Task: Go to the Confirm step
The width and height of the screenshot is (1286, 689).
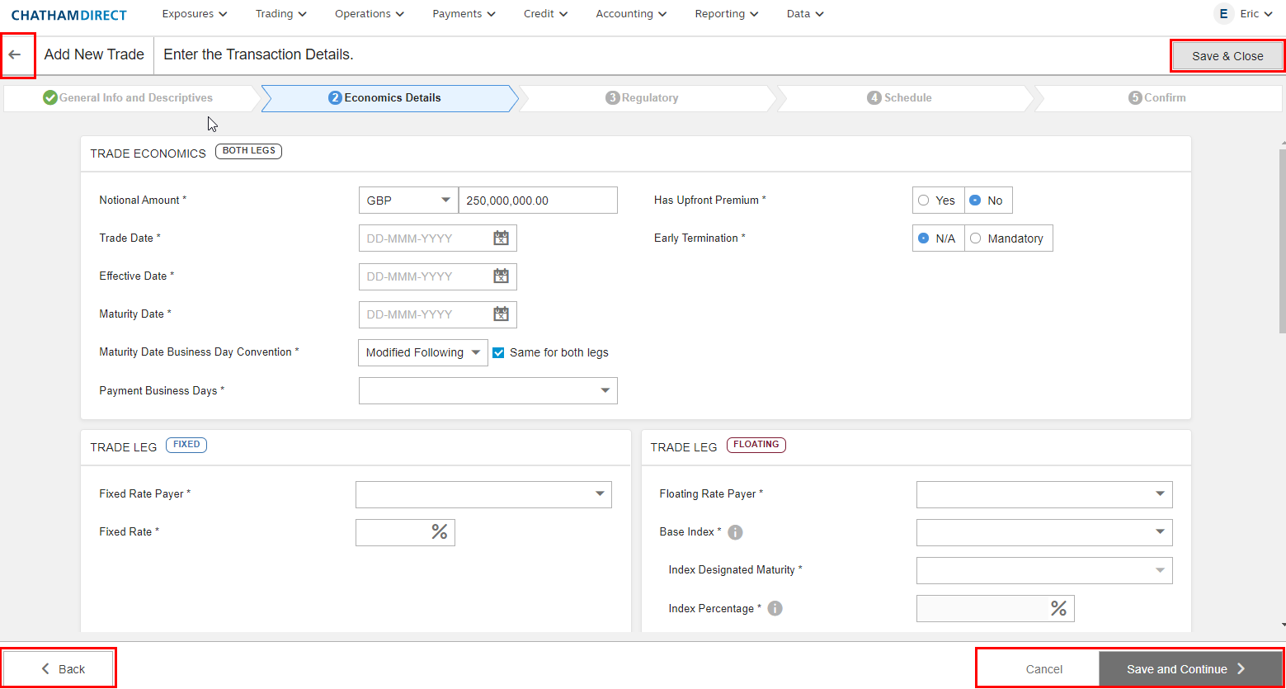Action: point(1158,98)
